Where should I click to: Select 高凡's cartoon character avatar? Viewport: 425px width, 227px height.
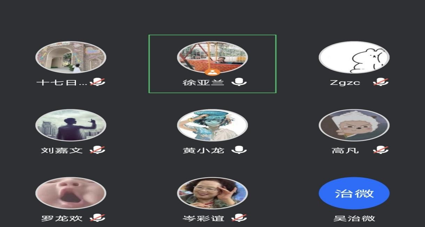(x=354, y=125)
